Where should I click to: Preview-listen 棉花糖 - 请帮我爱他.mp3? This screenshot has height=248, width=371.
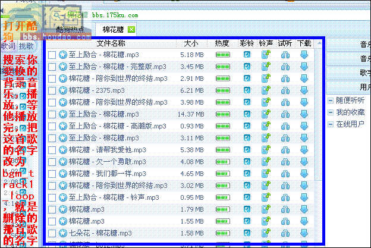tap(285, 150)
